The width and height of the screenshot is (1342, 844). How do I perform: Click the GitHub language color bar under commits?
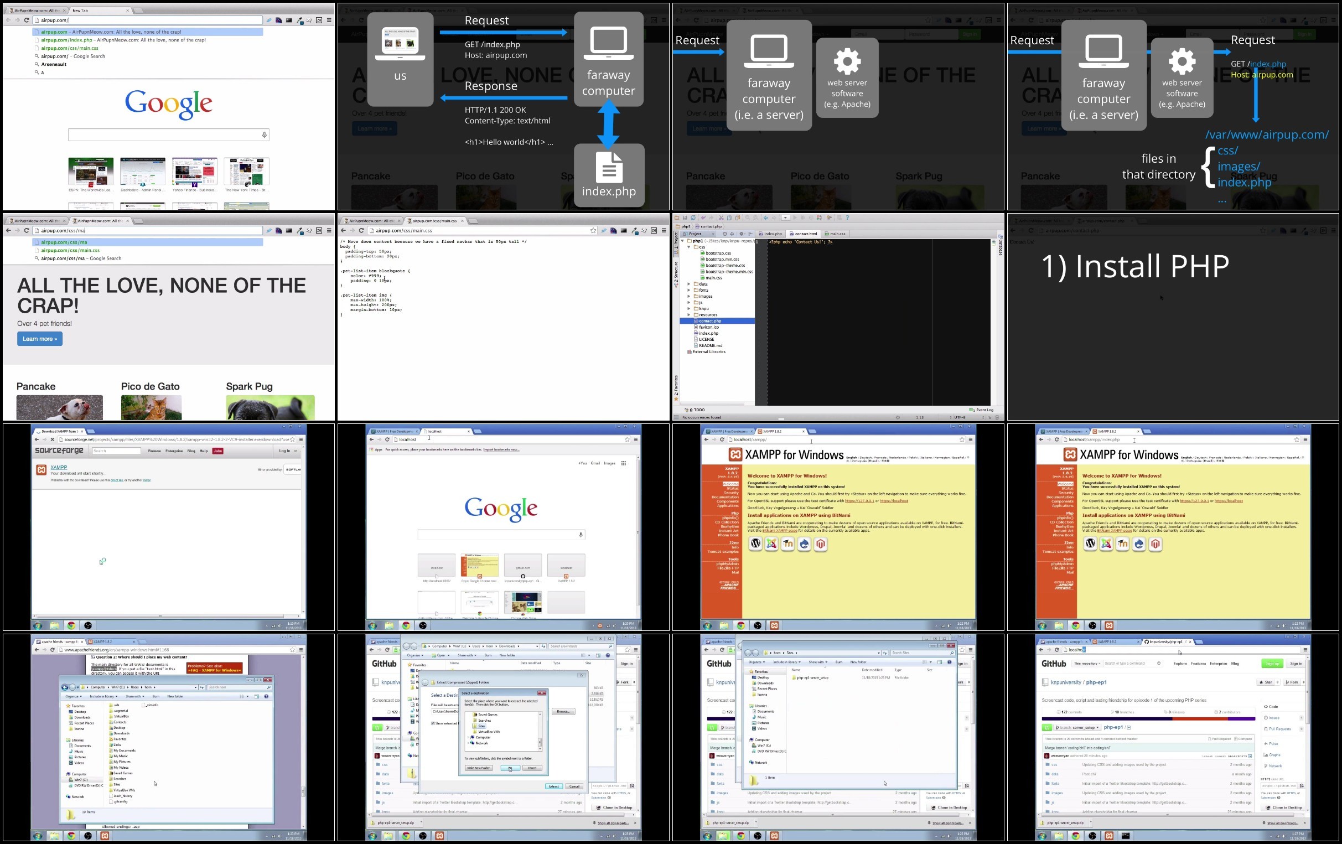[1149, 719]
